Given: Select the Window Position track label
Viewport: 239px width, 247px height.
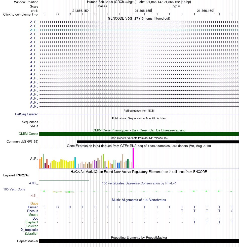Looking at the screenshot, I should coord(26,2).
